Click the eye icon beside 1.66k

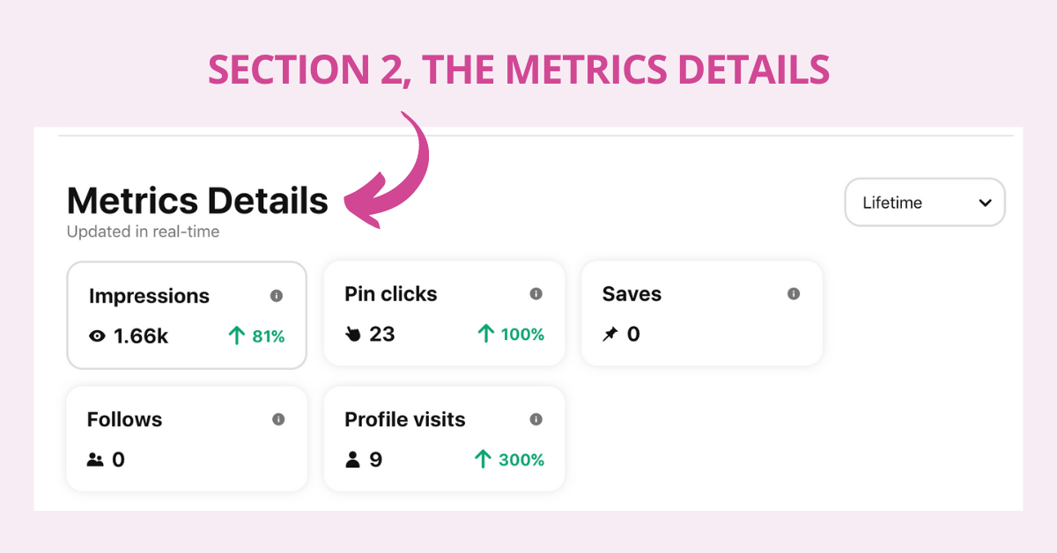coord(98,335)
